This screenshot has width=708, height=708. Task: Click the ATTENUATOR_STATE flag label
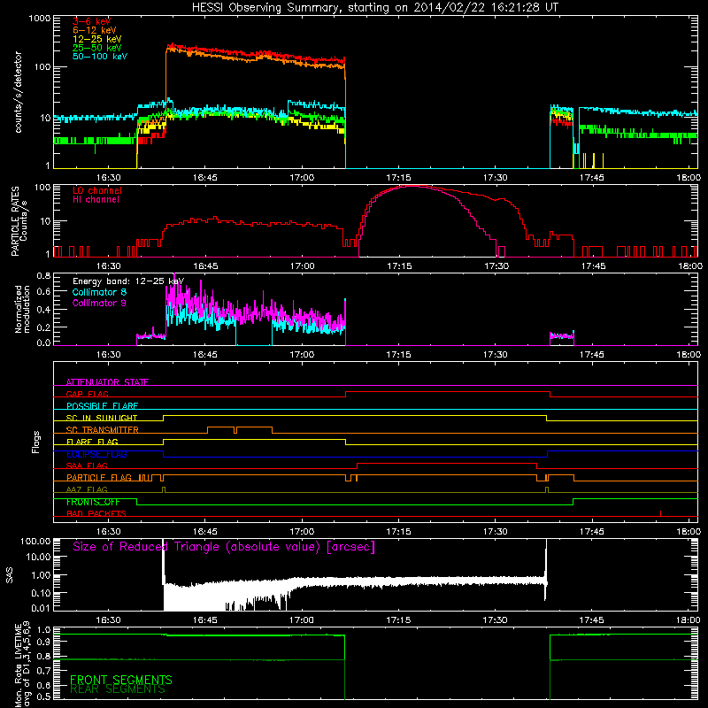(x=107, y=382)
